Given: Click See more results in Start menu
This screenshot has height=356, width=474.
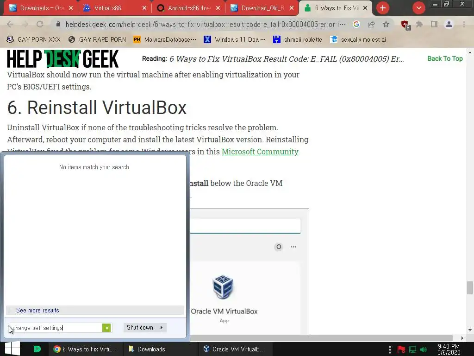Looking at the screenshot, I should [x=95, y=310].
